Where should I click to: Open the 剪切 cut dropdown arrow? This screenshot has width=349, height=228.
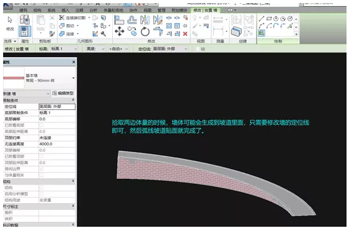pyautogui.click(x=77, y=26)
